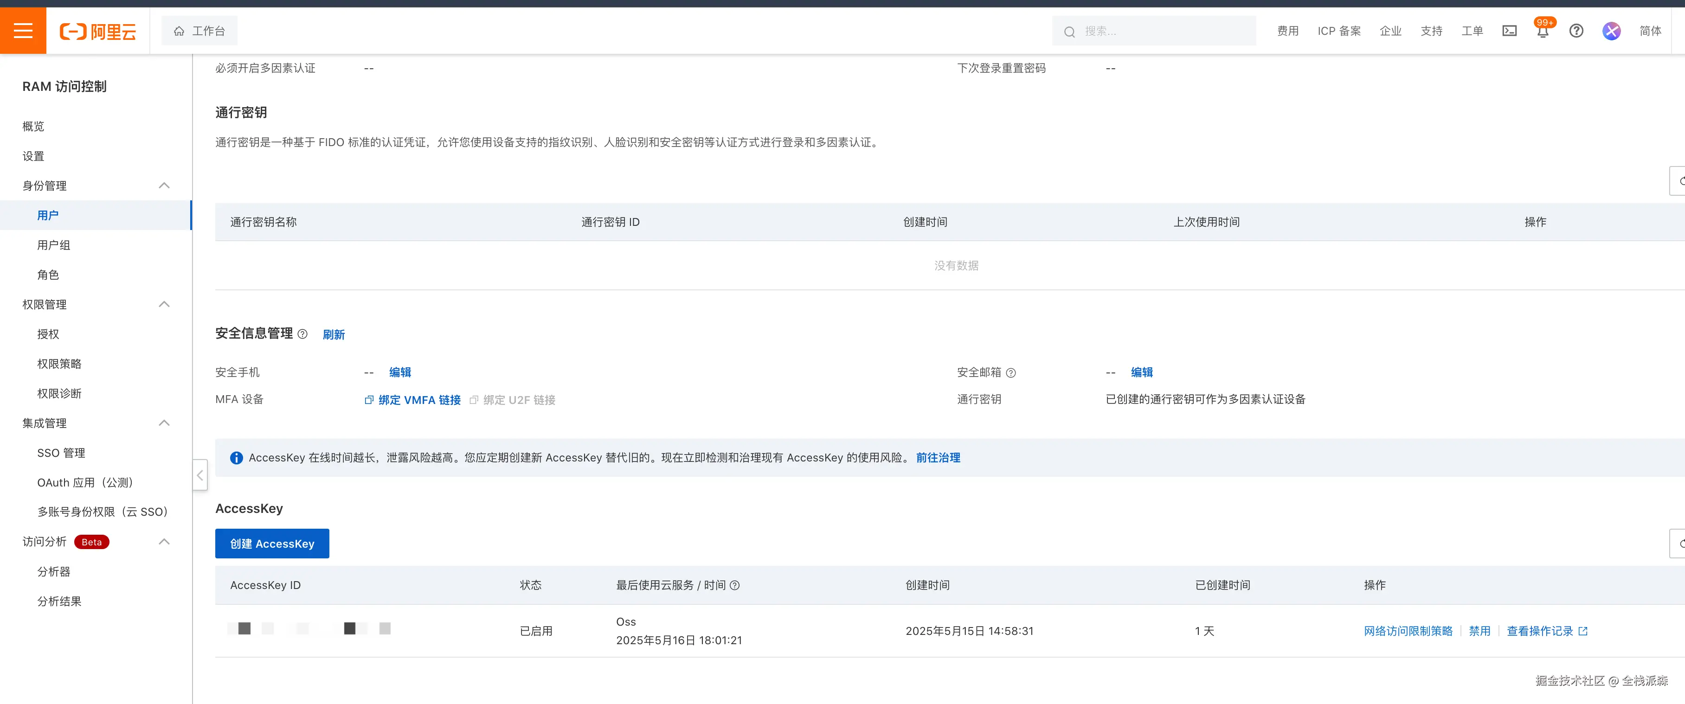Open the user avatar in the top bar

[1611, 31]
